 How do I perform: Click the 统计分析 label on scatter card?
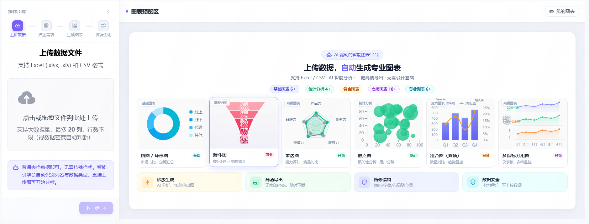coord(365,103)
